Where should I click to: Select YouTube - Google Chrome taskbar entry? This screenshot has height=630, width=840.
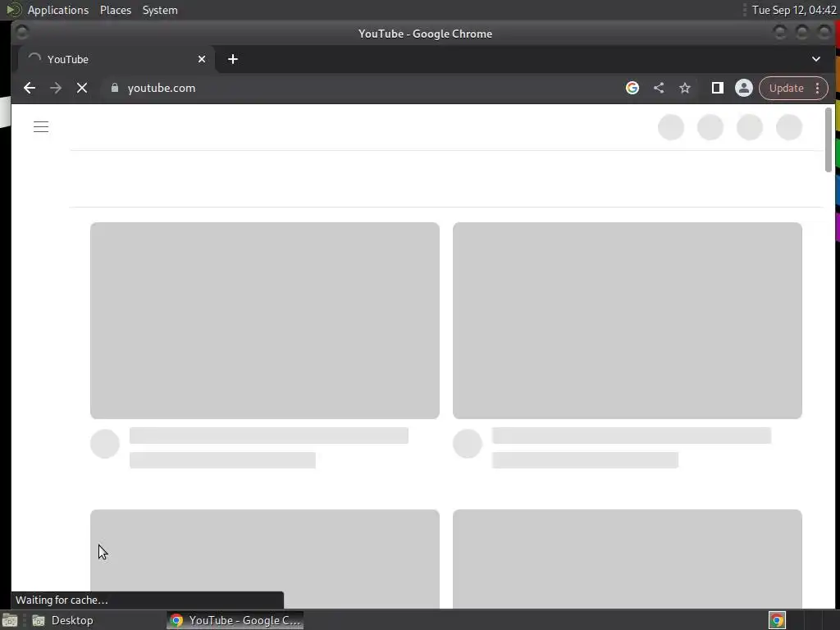click(235, 620)
